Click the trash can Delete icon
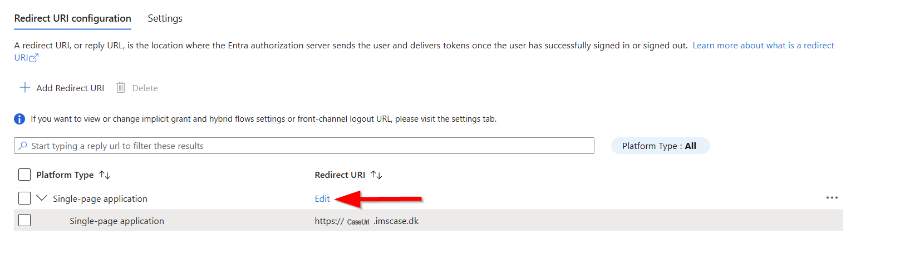 tap(121, 87)
